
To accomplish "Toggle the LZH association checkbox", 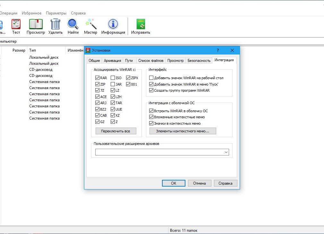I will [x=113, y=97].
